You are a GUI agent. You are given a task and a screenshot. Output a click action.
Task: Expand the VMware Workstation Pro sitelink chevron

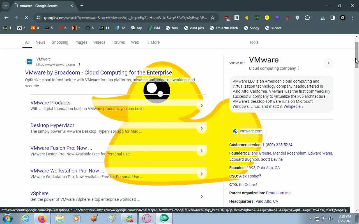[201, 174]
